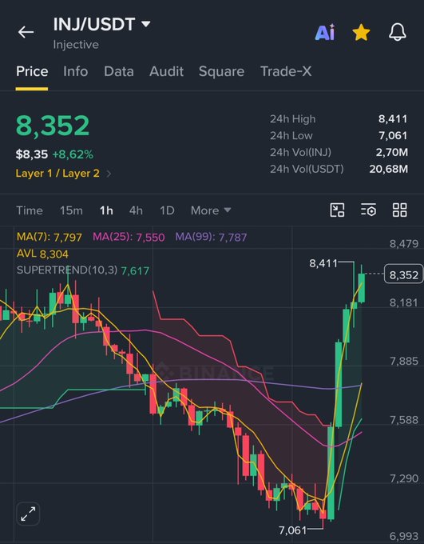Tap the 7,885 price axis label
This screenshot has width=424, height=544.
point(404,361)
